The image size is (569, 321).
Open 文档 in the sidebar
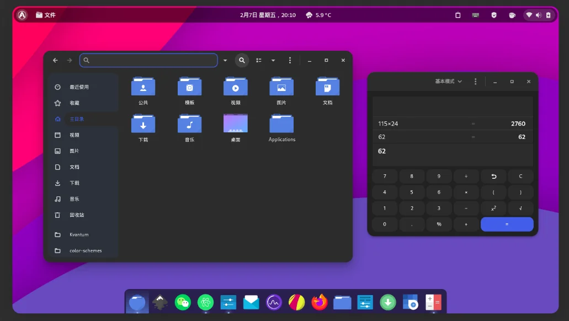pyautogui.click(x=83, y=167)
